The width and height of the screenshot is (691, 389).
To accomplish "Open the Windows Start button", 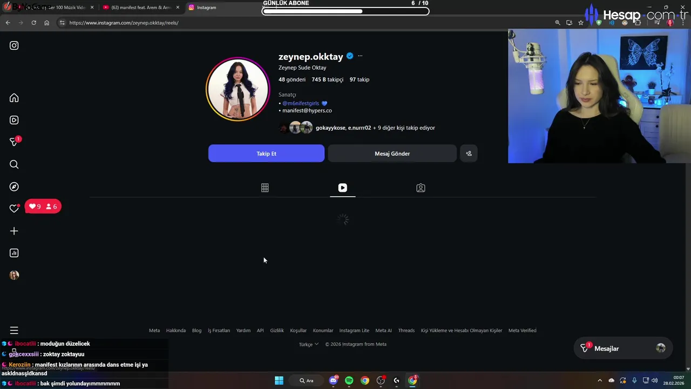I will click(x=279, y=380).
